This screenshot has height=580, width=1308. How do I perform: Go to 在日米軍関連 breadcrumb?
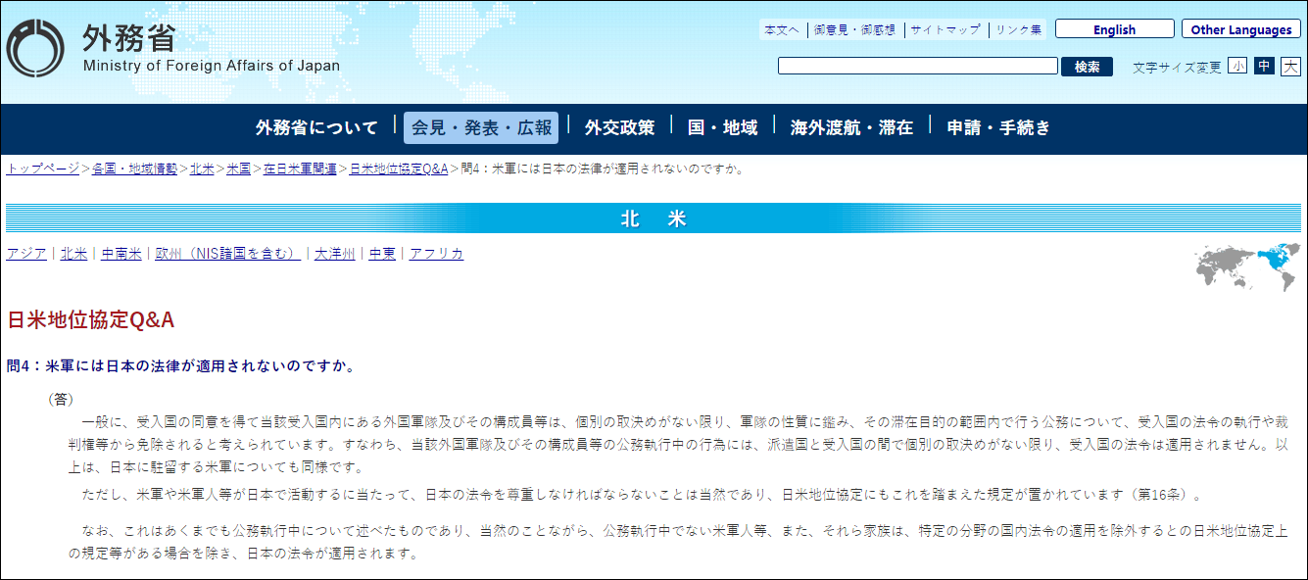[300, 169]
